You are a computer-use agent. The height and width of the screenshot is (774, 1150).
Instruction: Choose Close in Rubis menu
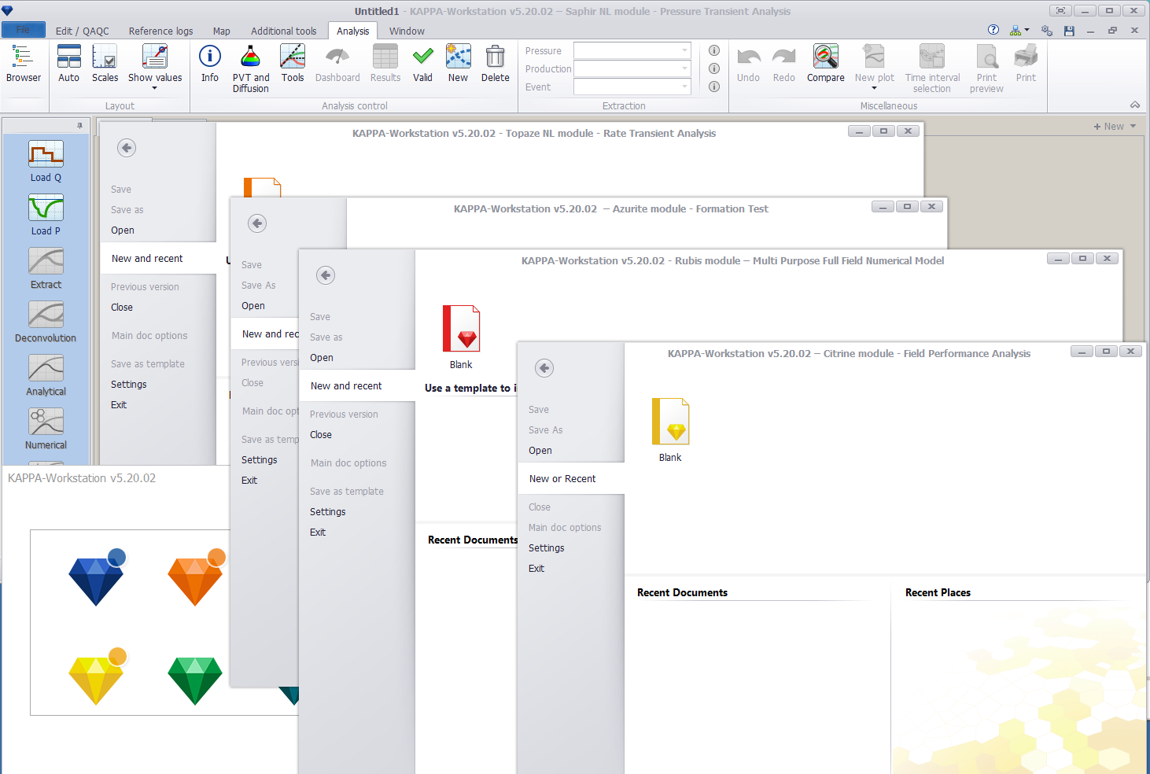pos(321,435)
